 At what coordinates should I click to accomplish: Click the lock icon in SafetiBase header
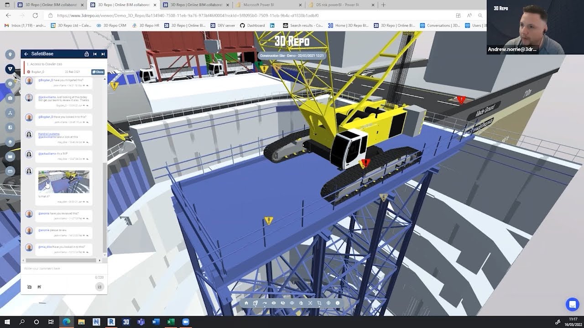click(87, 54)
